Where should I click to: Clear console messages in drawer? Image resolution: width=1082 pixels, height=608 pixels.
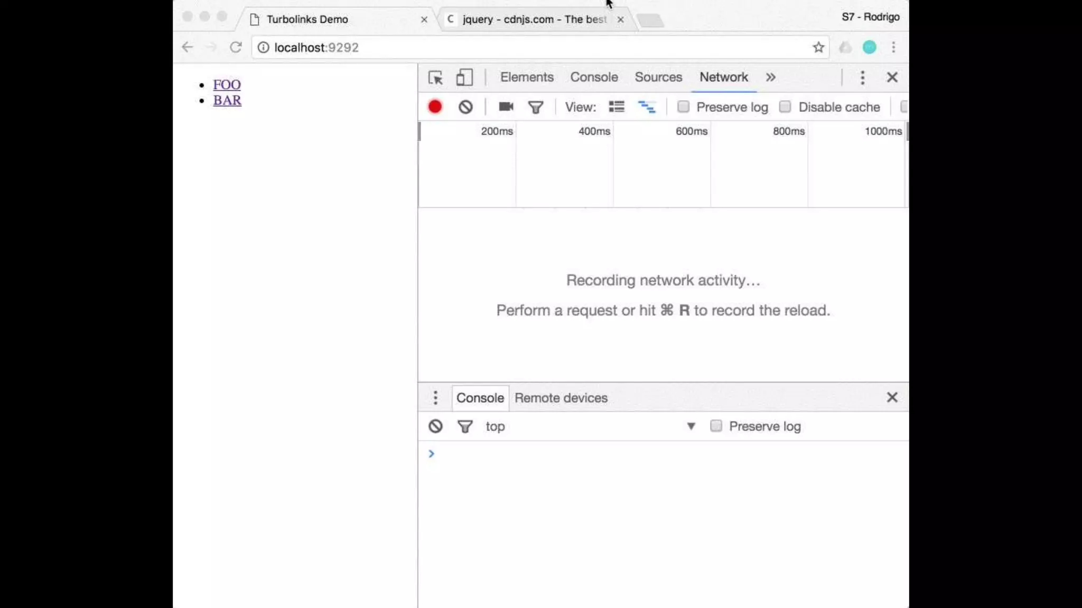point(435,426)
